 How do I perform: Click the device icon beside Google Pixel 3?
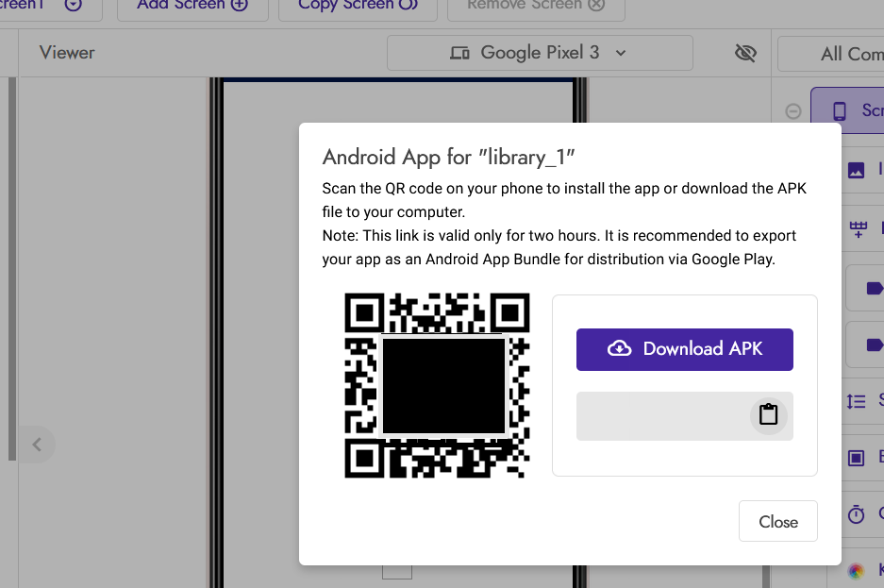(459, 54)
